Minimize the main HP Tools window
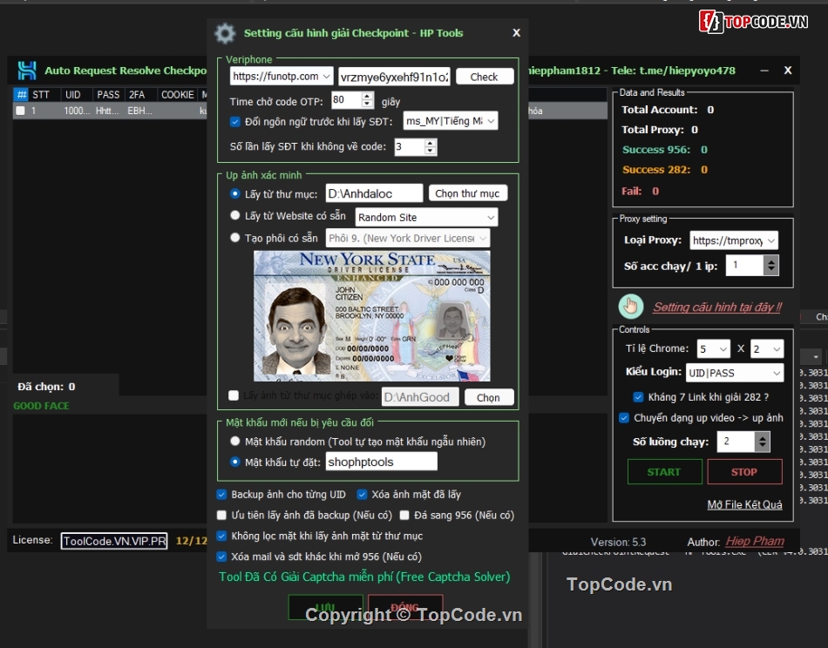The image size is (828, 648). [764, 71]
